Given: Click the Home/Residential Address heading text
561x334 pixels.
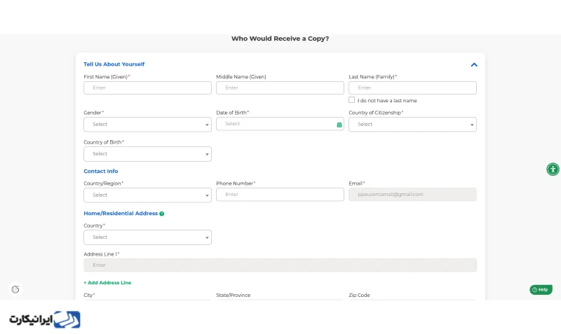Looking at the screenshot, I should tap(121, 214).
